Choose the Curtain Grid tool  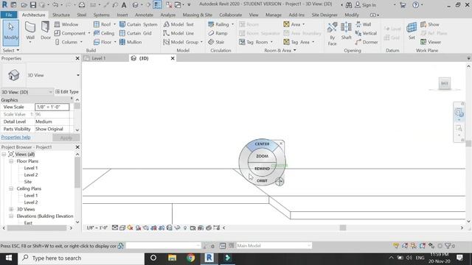click(x=136, y=33)
